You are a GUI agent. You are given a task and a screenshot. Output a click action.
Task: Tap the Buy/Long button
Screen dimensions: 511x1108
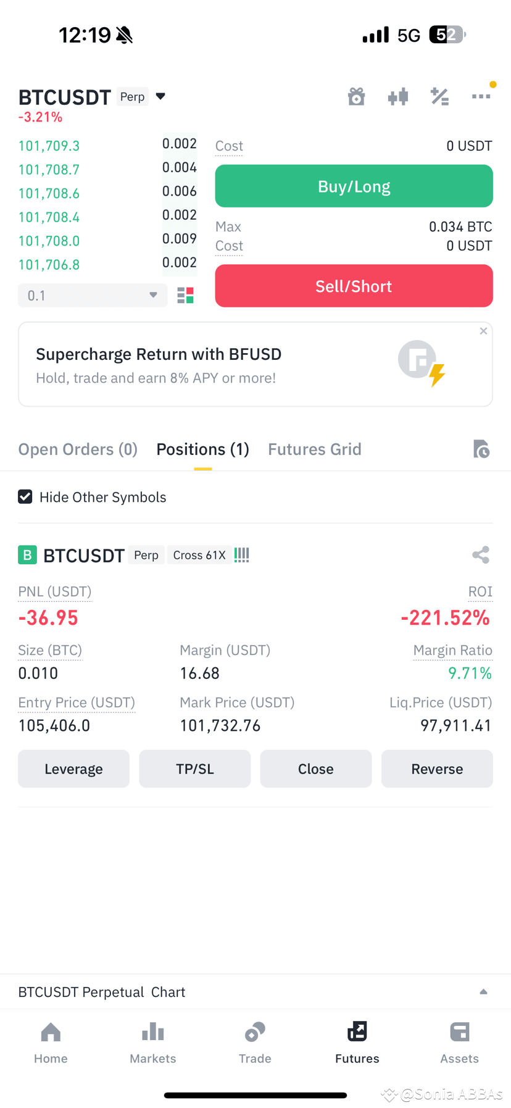[x=354, y=186]
